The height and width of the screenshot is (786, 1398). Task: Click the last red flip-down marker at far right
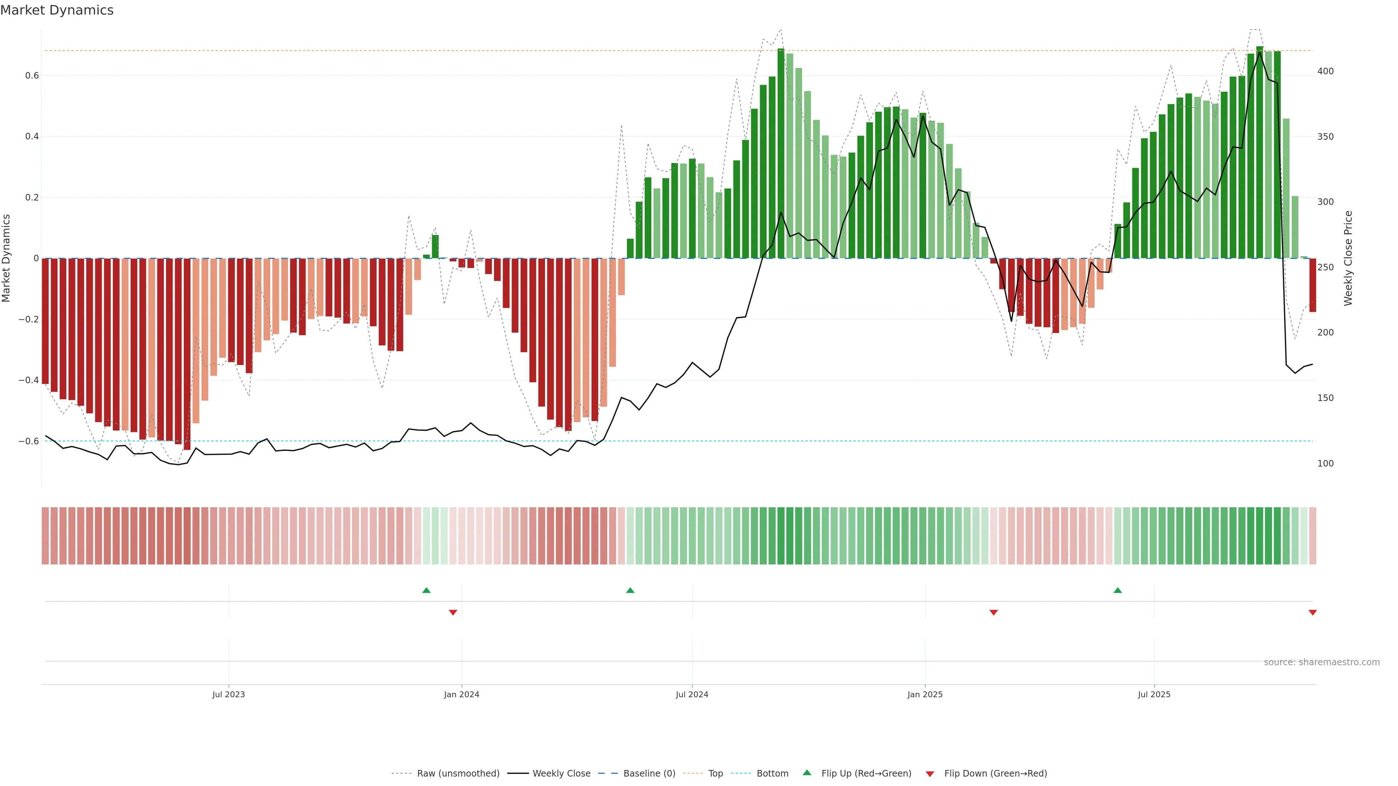pyautogui.click(x=1312, y=612)
